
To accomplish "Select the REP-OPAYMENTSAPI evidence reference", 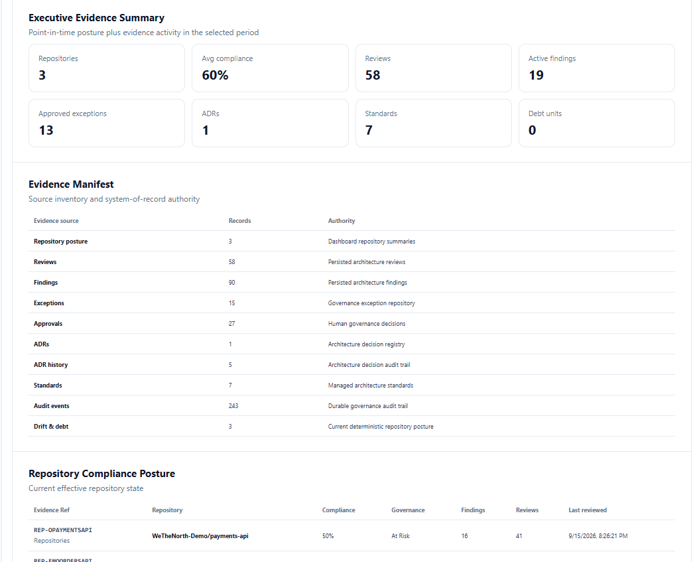I will (x=63, y=530).
